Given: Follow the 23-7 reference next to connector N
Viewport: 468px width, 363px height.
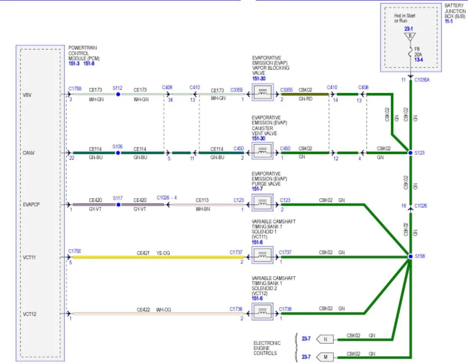Looking at the screenshot, I should [306, 339].
